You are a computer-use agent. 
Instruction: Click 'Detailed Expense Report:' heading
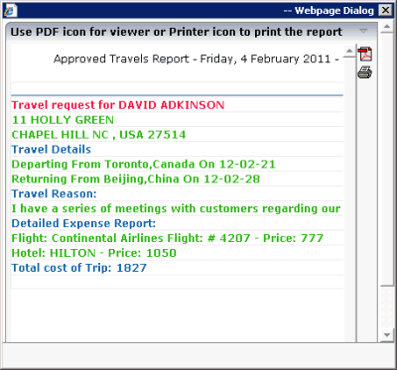tap(83, 223)
